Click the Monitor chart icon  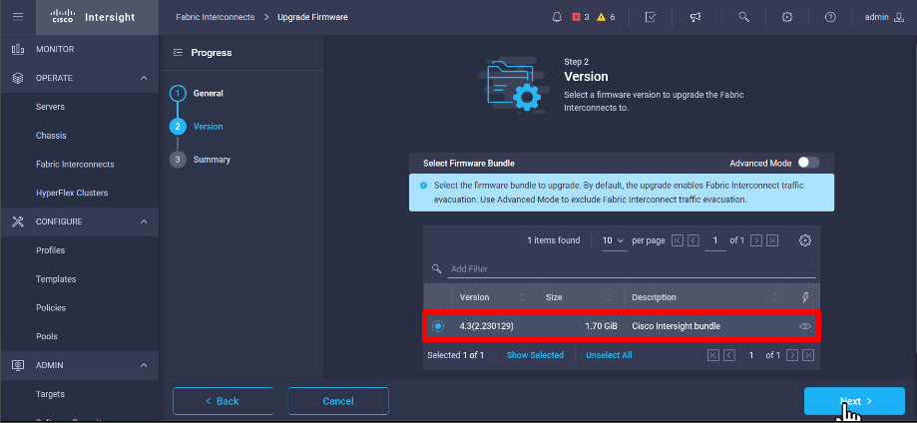point(18,49)
